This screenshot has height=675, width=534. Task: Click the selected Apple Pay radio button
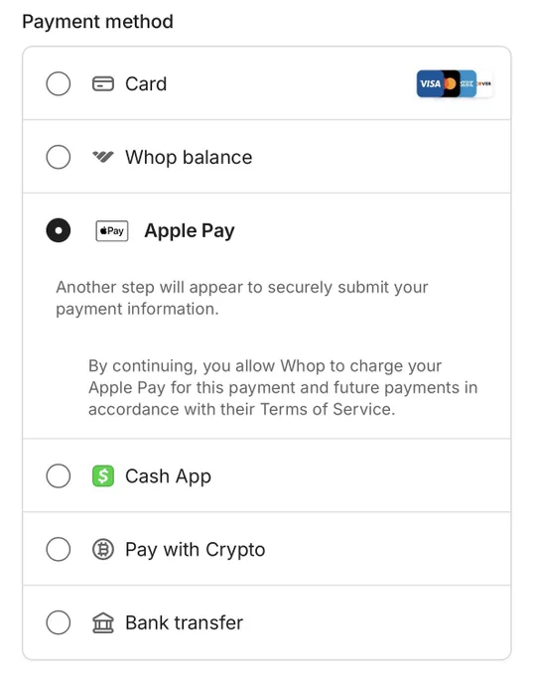coord(59,230)
